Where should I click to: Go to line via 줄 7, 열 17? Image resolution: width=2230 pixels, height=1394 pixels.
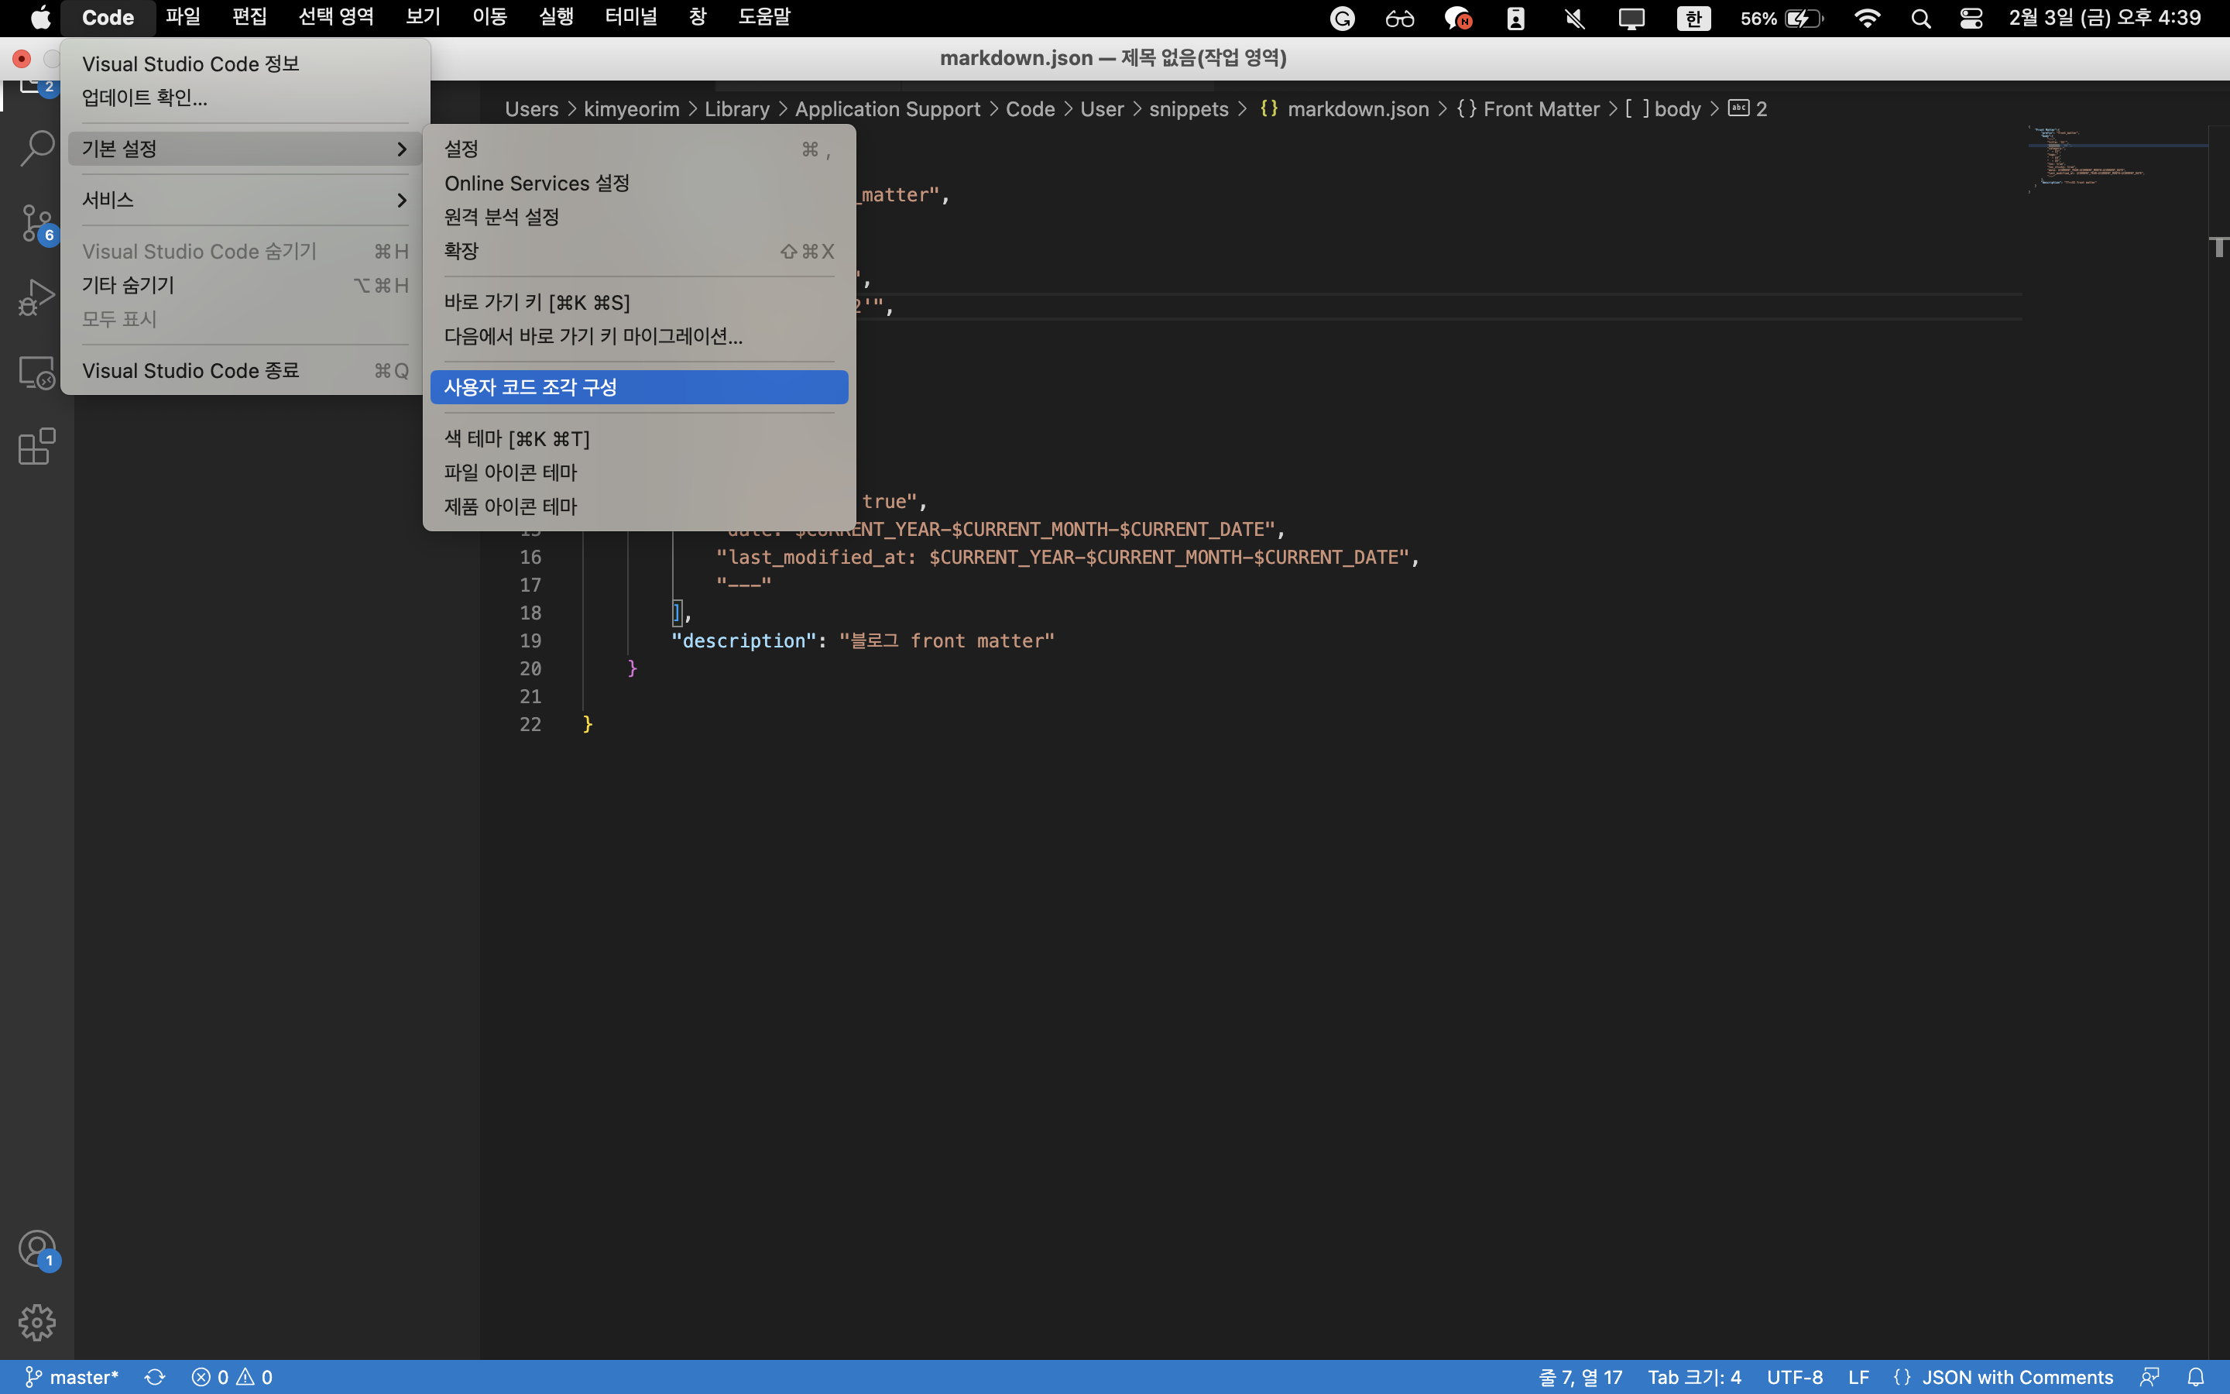coord(1580,1376)
